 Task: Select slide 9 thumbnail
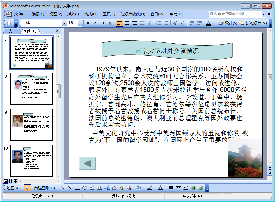pyautogui.click(x=31, y=124)
